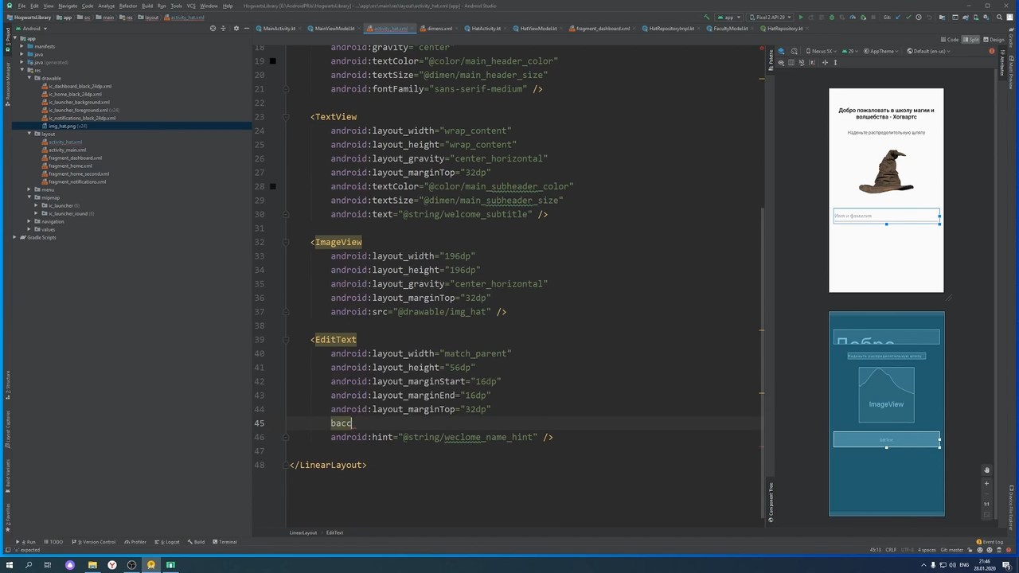
Task: Open Project panel settings gear
Action: (236, 29)
